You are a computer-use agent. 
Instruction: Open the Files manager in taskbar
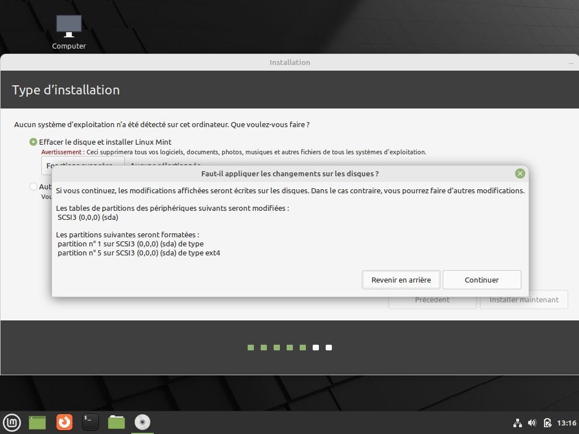(116, 422)
